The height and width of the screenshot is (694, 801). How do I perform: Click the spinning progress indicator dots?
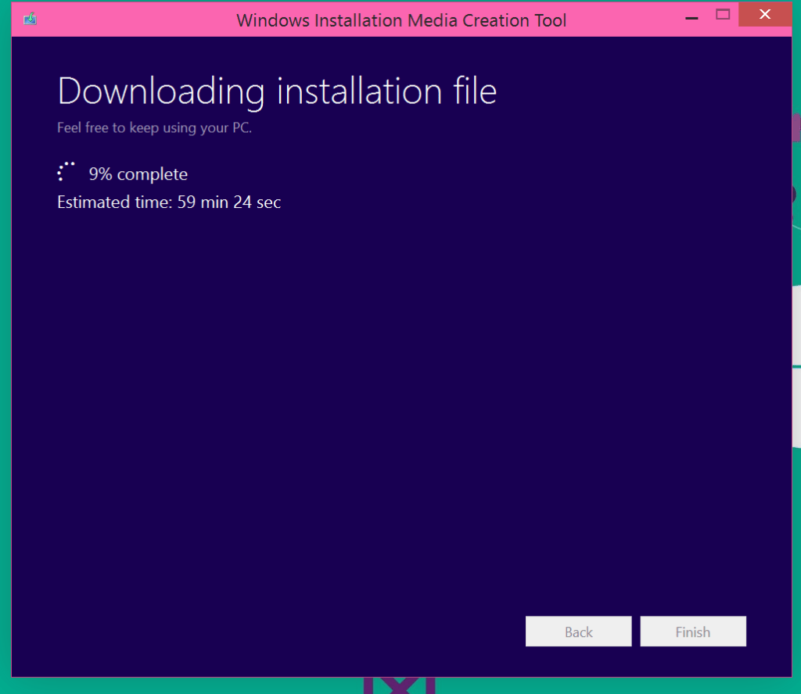[66, 171]
